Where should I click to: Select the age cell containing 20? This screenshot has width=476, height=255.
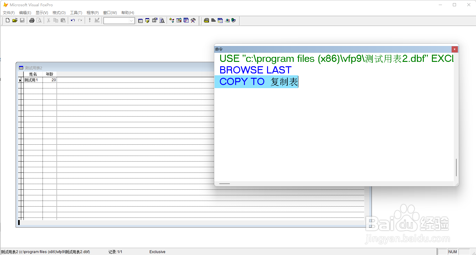point(50,80)
